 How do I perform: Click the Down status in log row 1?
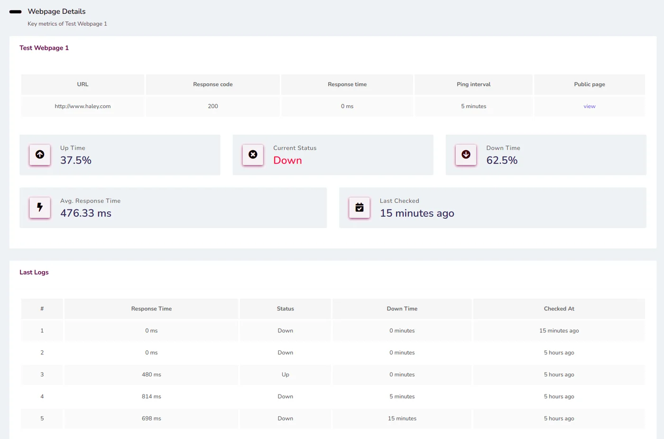286,330
